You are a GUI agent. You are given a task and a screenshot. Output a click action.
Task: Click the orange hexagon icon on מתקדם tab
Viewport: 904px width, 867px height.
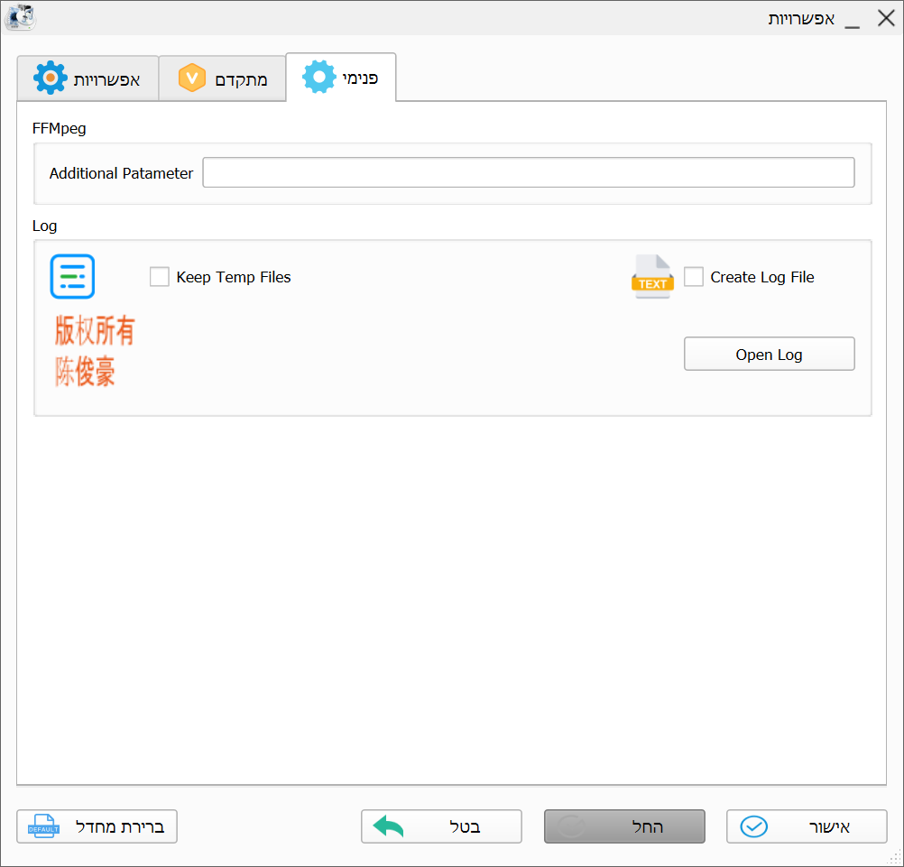click(192, 78)
